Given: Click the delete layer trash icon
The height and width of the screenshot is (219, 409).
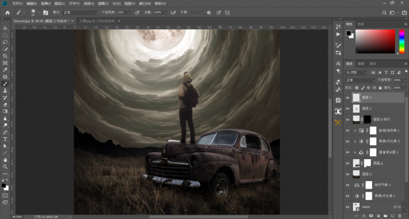Looking at the screenshot, I should point(400,216).
